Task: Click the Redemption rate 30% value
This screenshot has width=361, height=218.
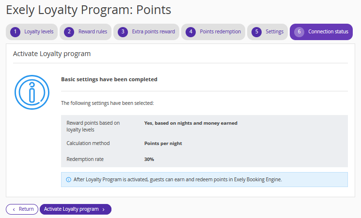Action: 149,160
